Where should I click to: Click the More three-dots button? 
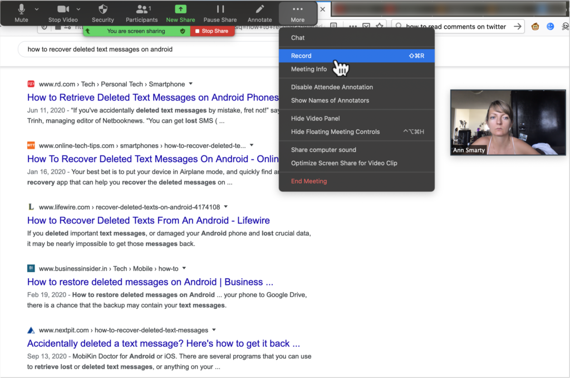298,13
